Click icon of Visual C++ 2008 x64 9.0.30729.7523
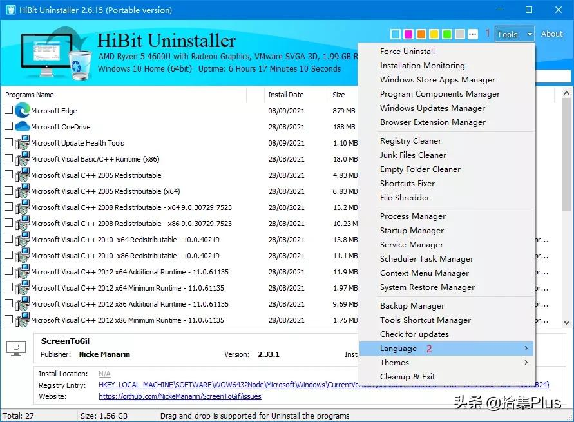Screen dimensions: 574x422 tap(23, 207)
